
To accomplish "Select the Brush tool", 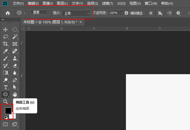I will [x=5, y=58].
